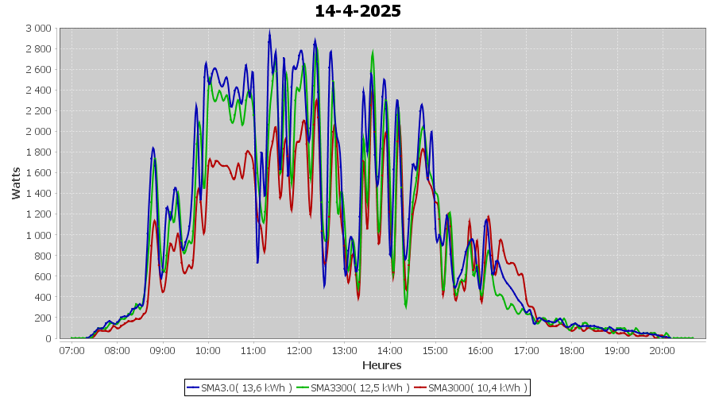
Task: Click the 1 800 watts axis value
Action: (39, 152)
